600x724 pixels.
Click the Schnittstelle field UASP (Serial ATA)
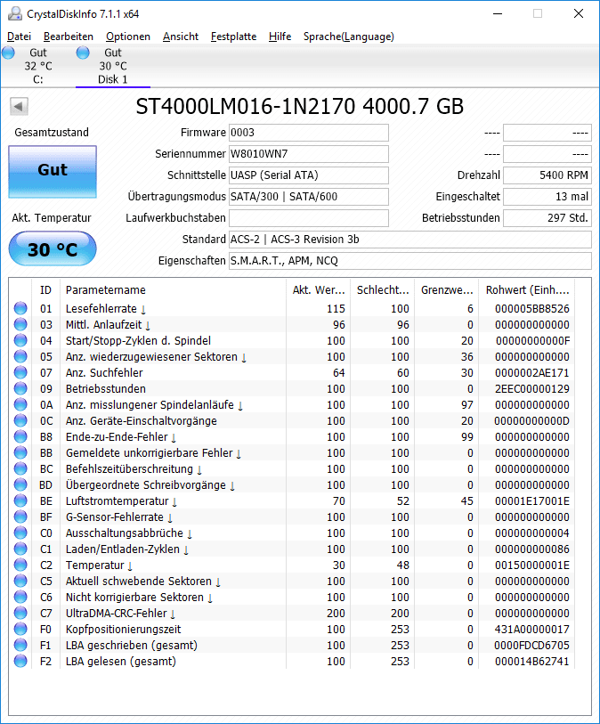309,175
